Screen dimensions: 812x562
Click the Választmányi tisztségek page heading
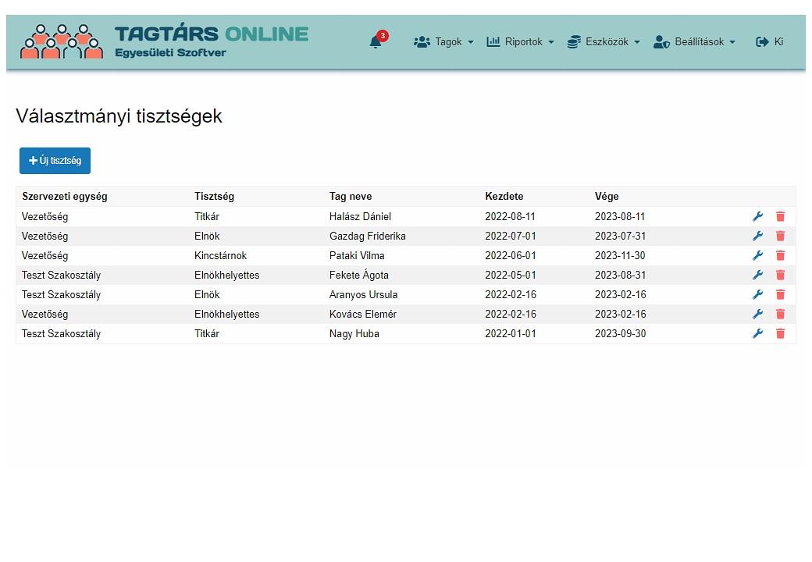pyautogui.click(x=119, y=116)
